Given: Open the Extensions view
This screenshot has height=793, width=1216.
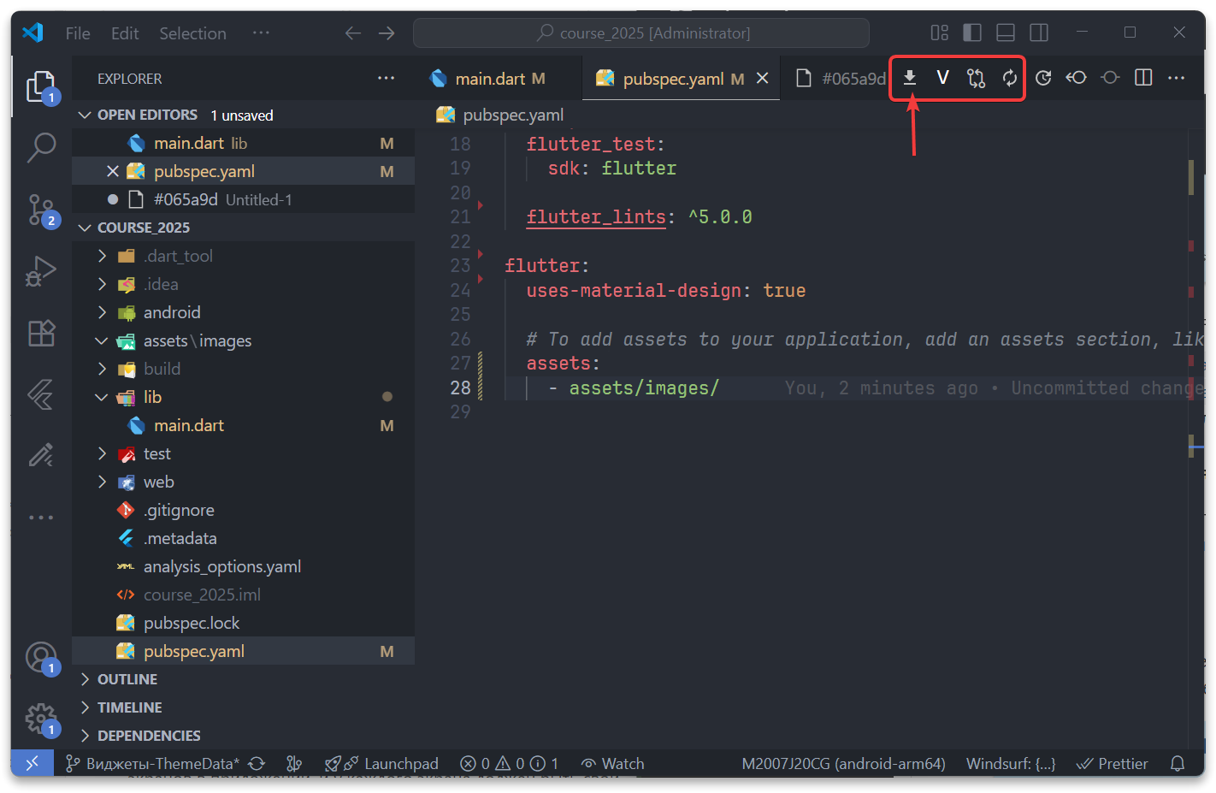Looking at the screenshot, I should [41, 333].
